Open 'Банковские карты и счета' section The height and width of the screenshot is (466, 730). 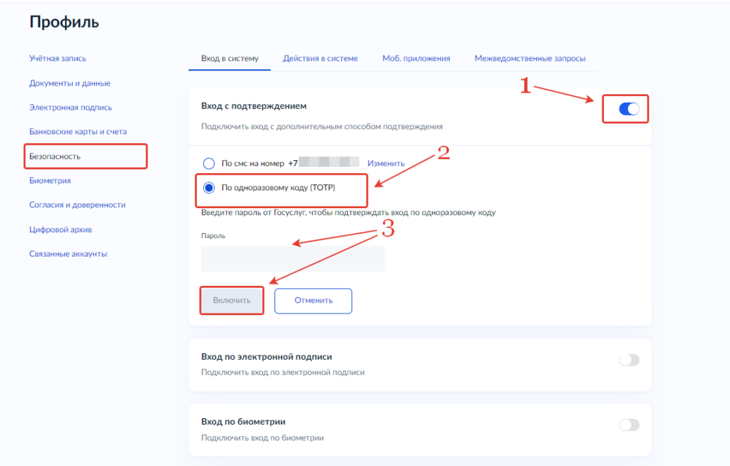click(x=78, y=132)
